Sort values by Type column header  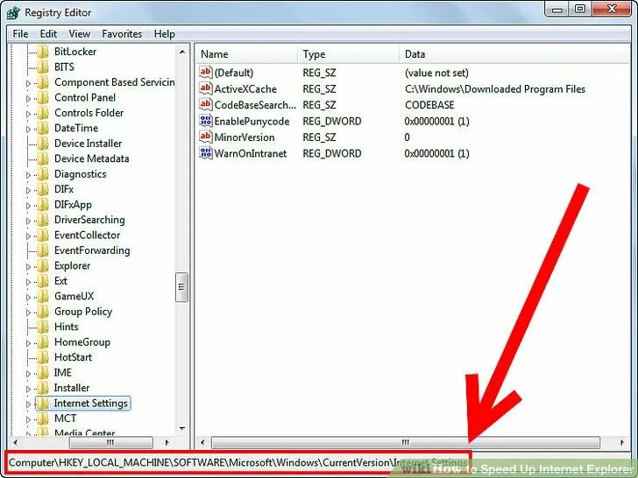click(x=348, y=54)
